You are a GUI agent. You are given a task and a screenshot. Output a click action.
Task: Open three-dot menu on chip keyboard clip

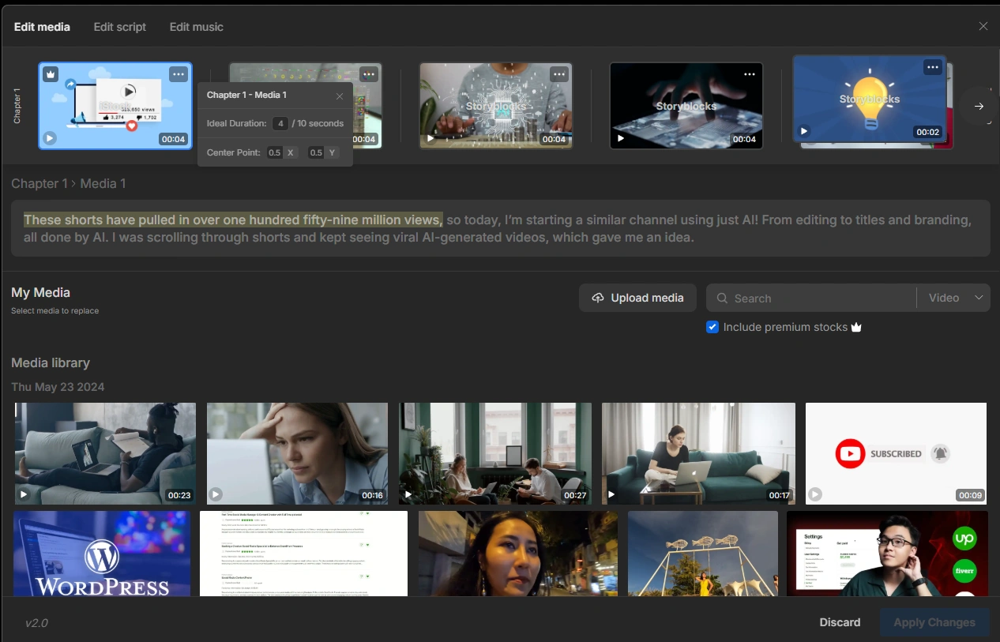pyautogui.click(x=559, y=74)
